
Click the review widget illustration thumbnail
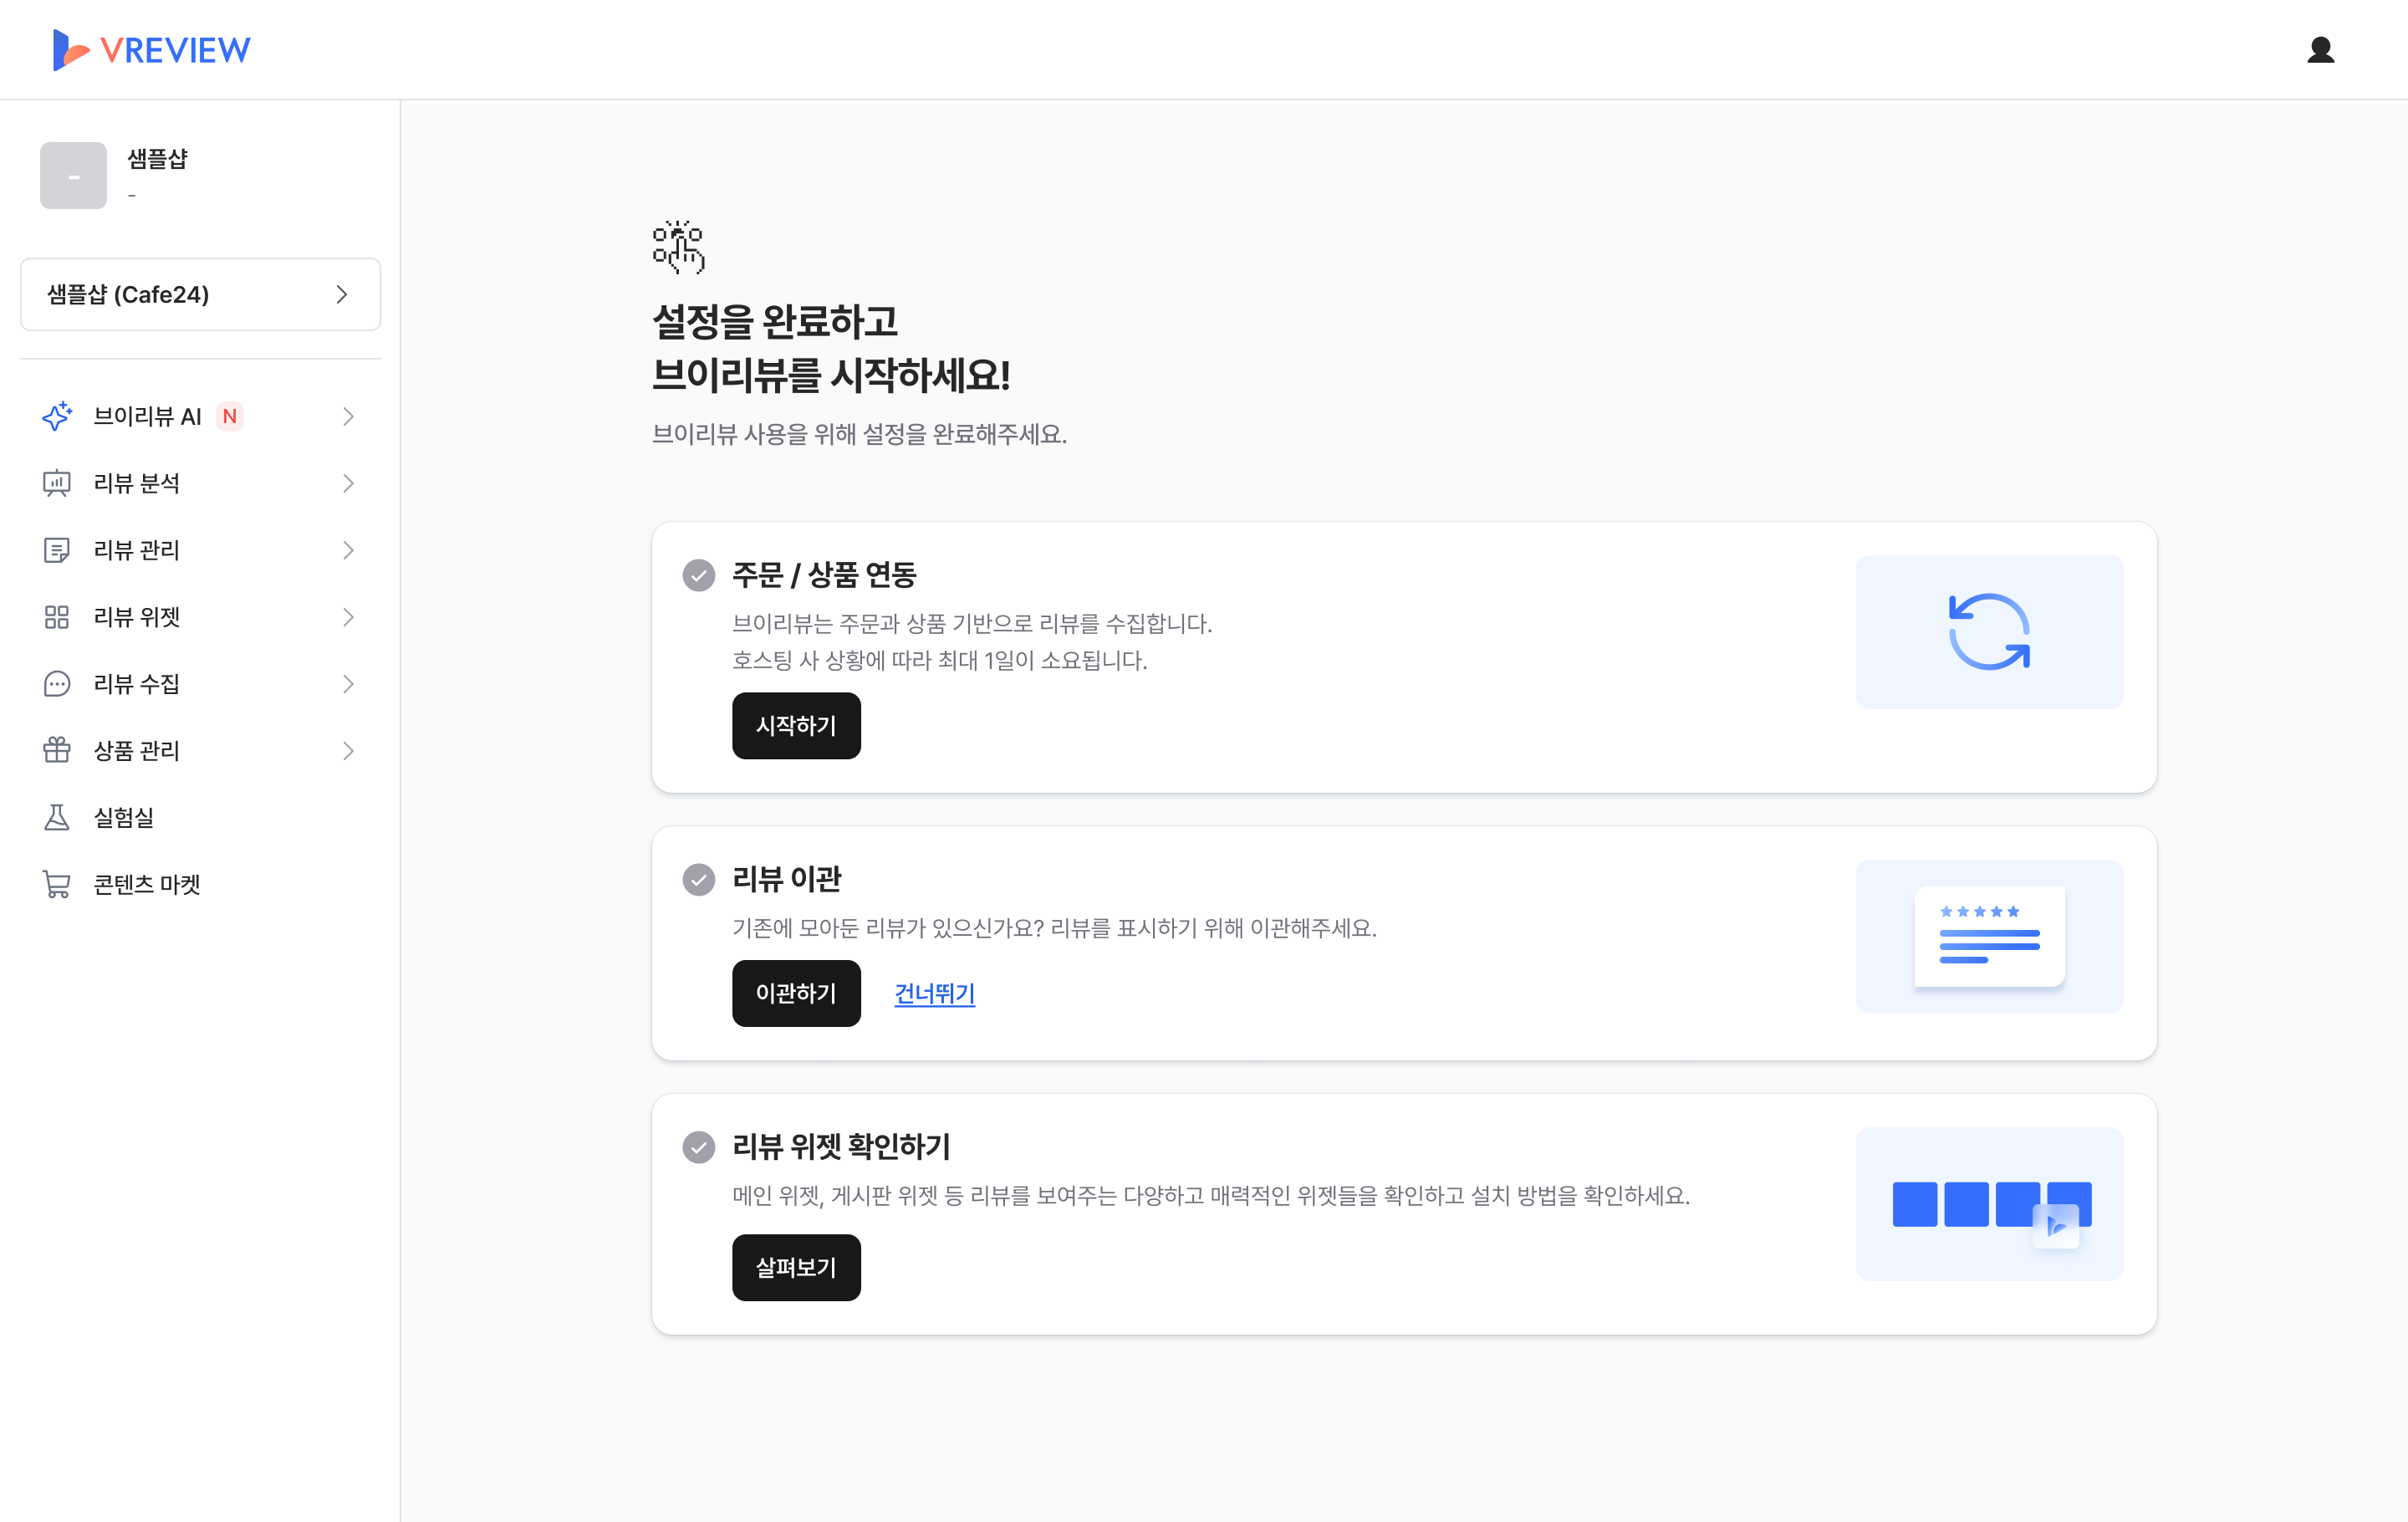click(x=1989, y=1204)
